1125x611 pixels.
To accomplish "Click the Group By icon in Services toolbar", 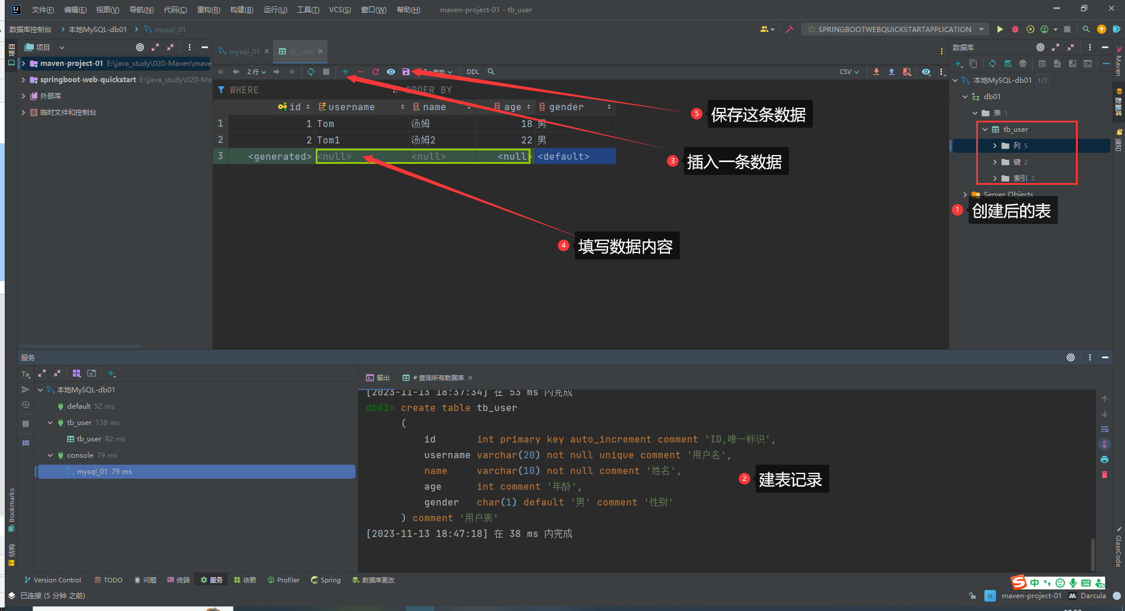I will 76,373.
